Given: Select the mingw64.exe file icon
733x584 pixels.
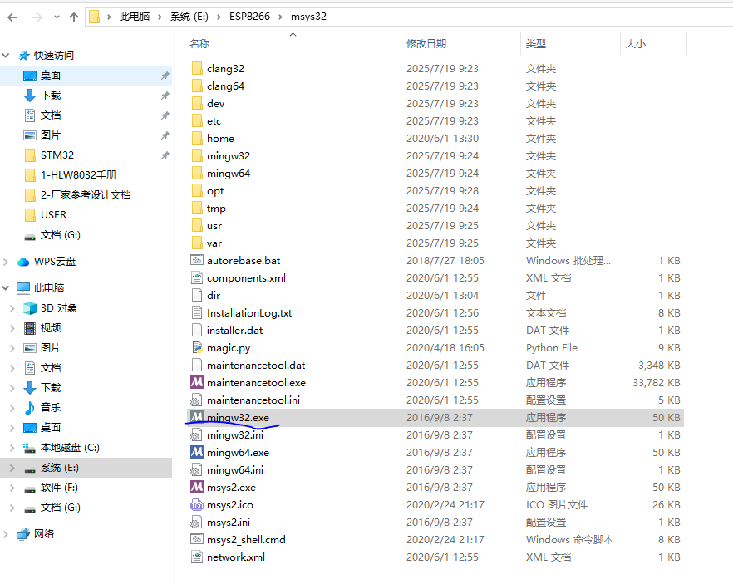Looking at the screenshot, I should (197, 452).
